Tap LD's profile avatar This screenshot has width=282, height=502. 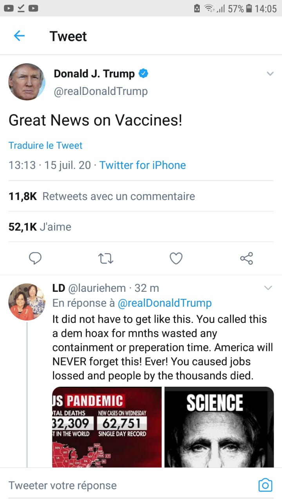27,302
